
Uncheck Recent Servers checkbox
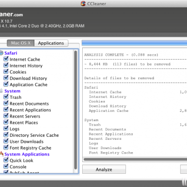[x=6, y=116]
